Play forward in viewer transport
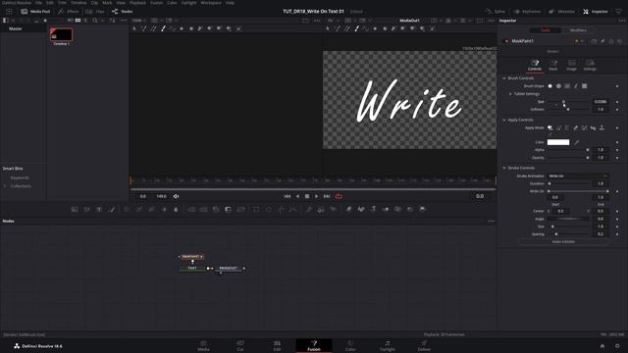Image resolution: width=628 pixels, height=353 pixels. [317, 196]
